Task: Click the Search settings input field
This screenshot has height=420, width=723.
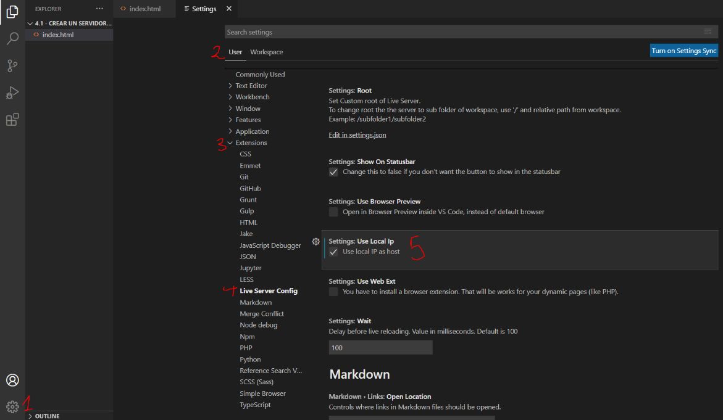Action: pos(463,32)
